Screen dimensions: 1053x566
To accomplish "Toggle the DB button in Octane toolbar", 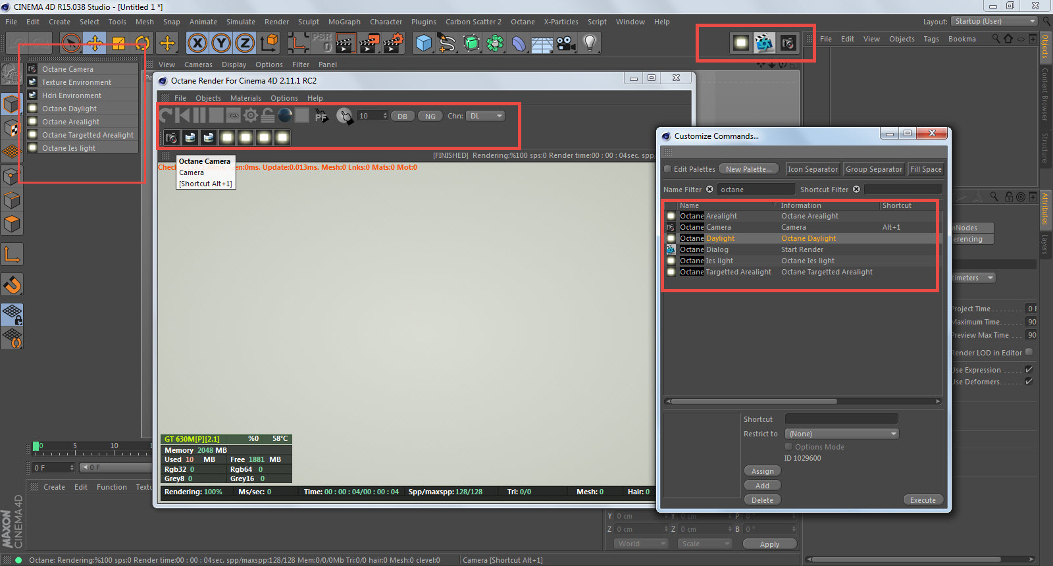I will pyautogui.click(x=403, y=116).
